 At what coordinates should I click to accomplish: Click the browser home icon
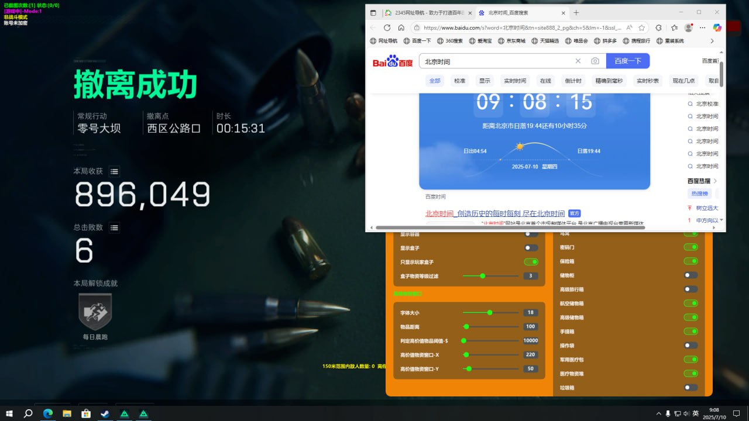point(401,27)
